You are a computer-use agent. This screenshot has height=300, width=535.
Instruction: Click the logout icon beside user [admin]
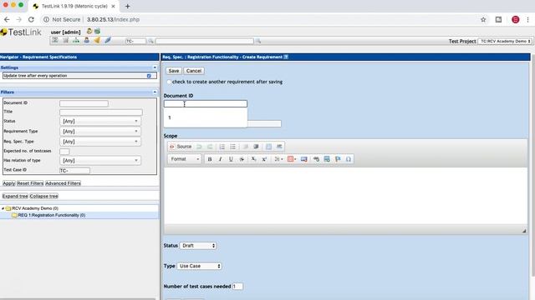pos(97,32)
